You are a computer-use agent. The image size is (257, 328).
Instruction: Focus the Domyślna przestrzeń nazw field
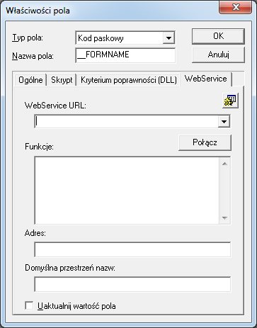pos(132,284)
